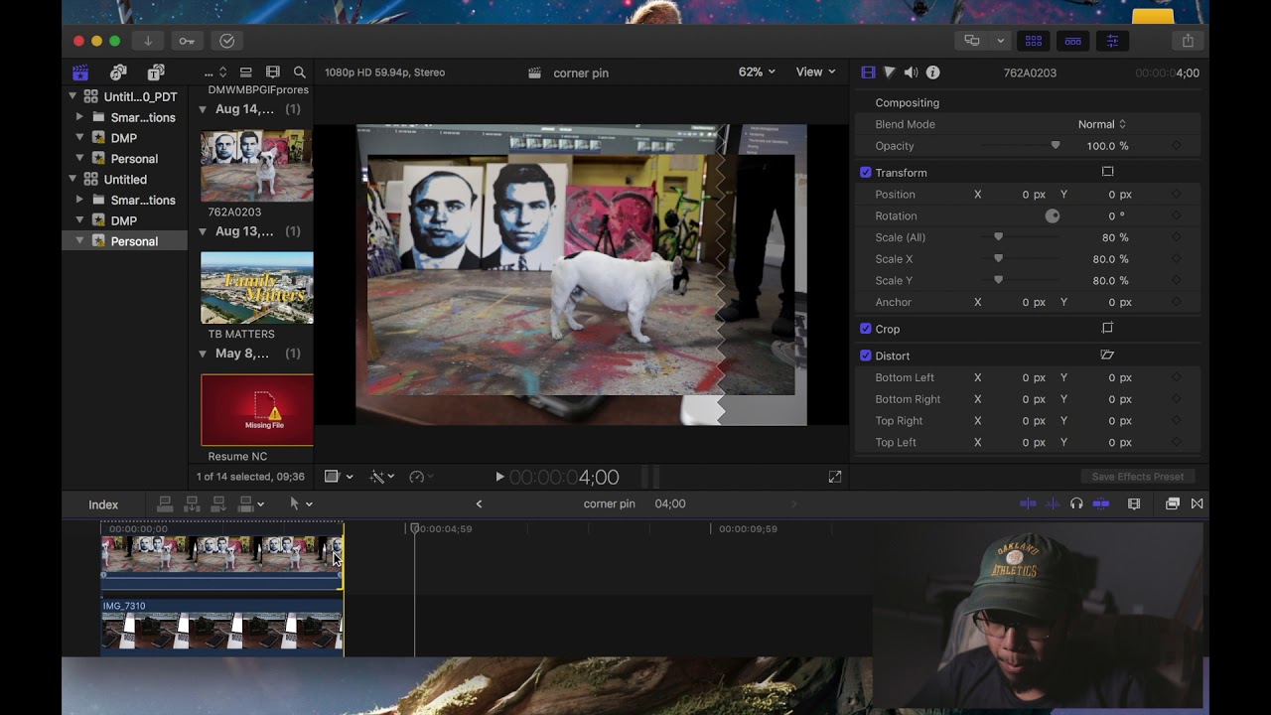The height and width of the screenshot is (715, 1271).
Task: Show Transform onscreen controls icon
Action: pos(1107,173)
